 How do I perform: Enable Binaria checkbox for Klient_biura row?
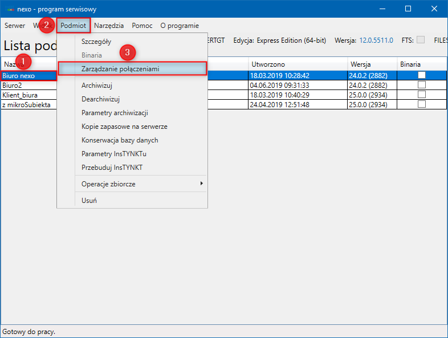pyautogui.click(x=422, y=95)
